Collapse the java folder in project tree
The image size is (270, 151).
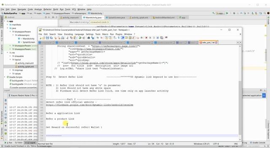(x=8, y=28)
